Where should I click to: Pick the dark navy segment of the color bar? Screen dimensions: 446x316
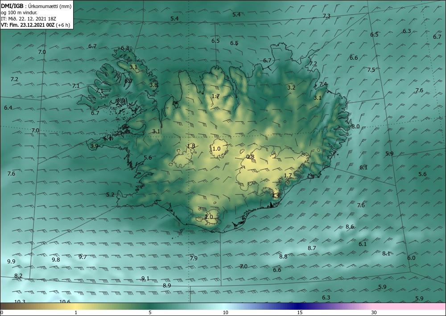[299, 306]
